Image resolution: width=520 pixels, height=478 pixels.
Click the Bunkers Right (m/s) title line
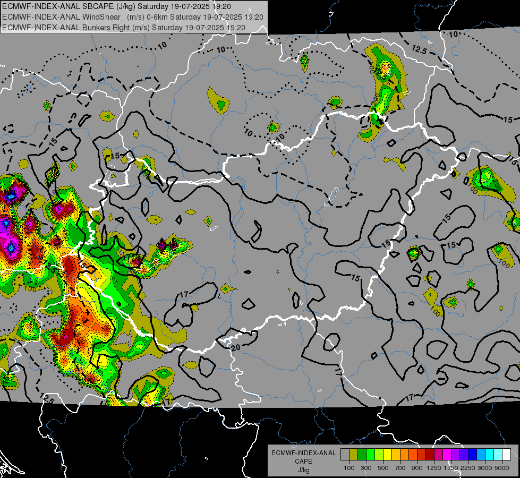point(124,28)
